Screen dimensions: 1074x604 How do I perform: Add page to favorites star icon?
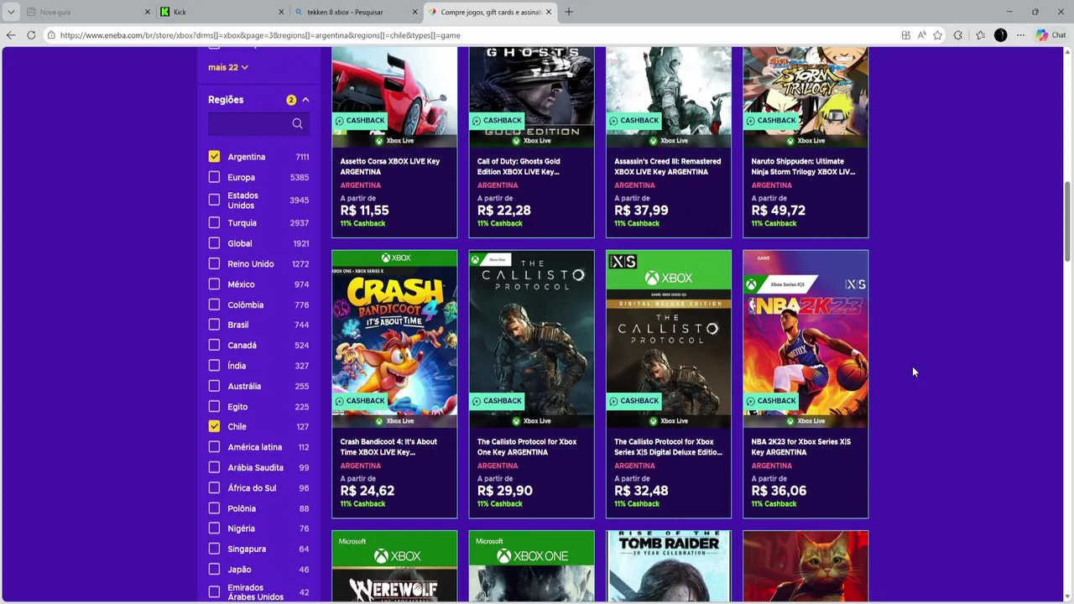(x=937, y=35)
